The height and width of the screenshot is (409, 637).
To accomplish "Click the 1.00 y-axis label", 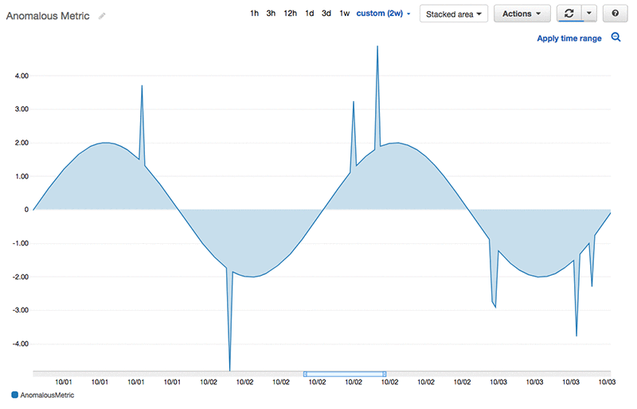I will (21, 176).
